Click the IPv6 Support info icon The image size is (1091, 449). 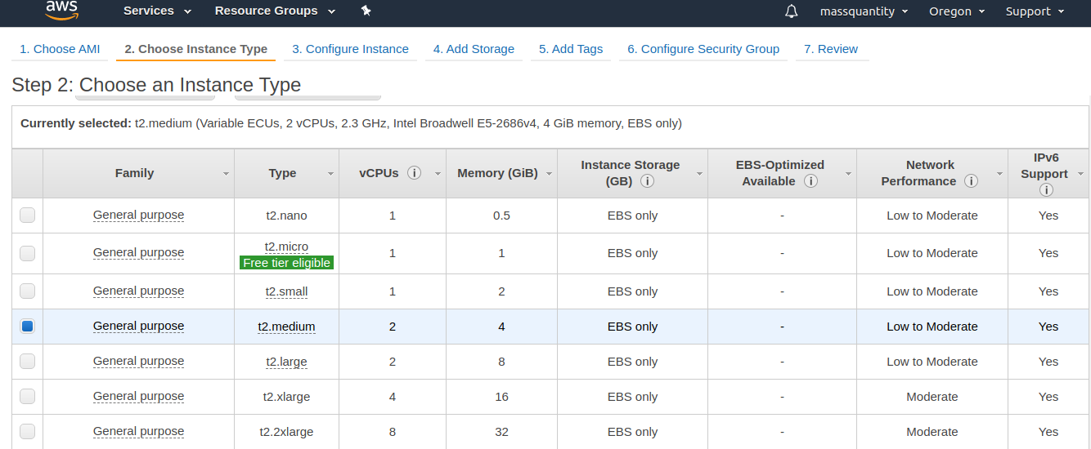coord(1046,190)
